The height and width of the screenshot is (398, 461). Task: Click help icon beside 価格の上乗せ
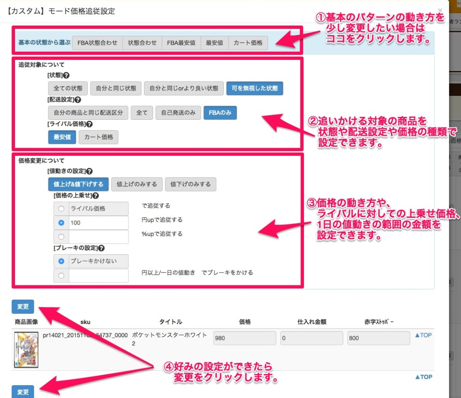click(95, 196)
